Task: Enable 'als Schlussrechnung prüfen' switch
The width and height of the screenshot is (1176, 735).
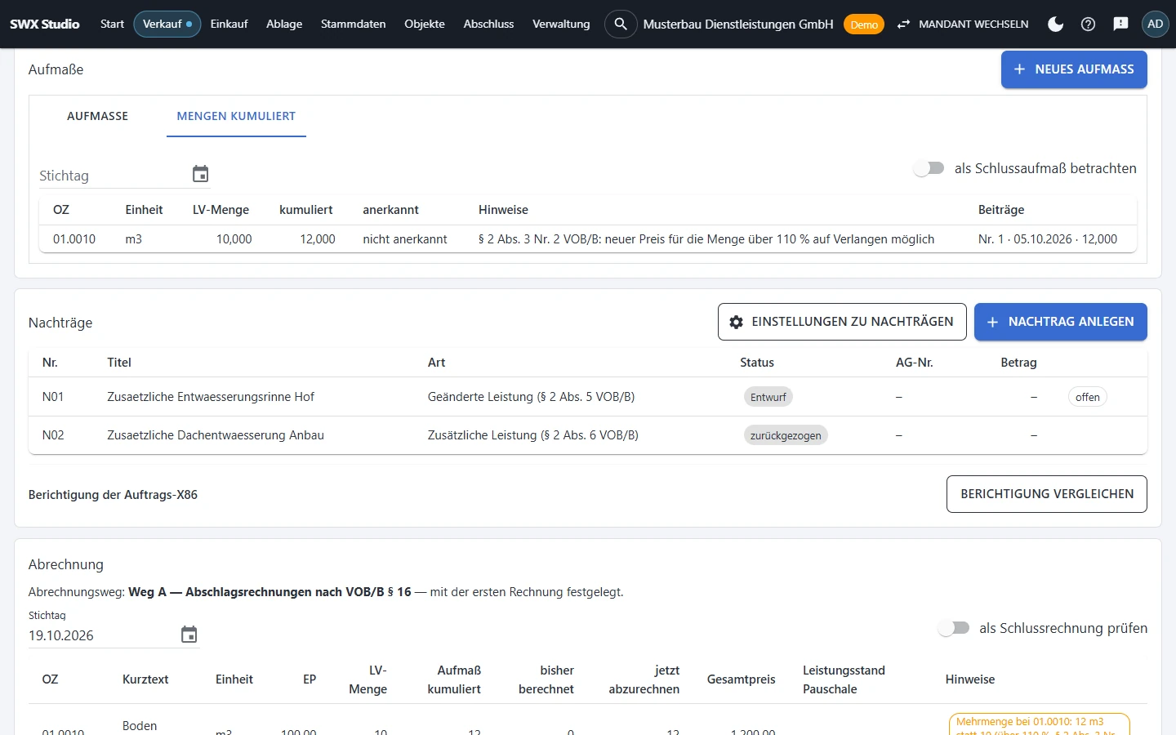Action: point(954,628)
